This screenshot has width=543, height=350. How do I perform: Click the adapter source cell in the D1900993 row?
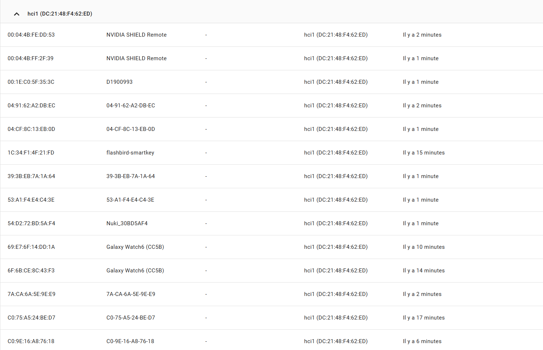click(336, 82)
